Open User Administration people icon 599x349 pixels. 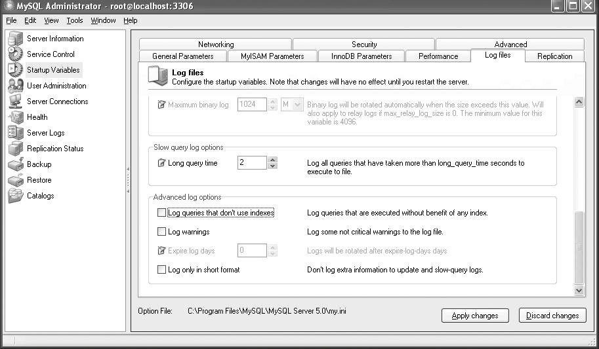click(x=15, y=85)
